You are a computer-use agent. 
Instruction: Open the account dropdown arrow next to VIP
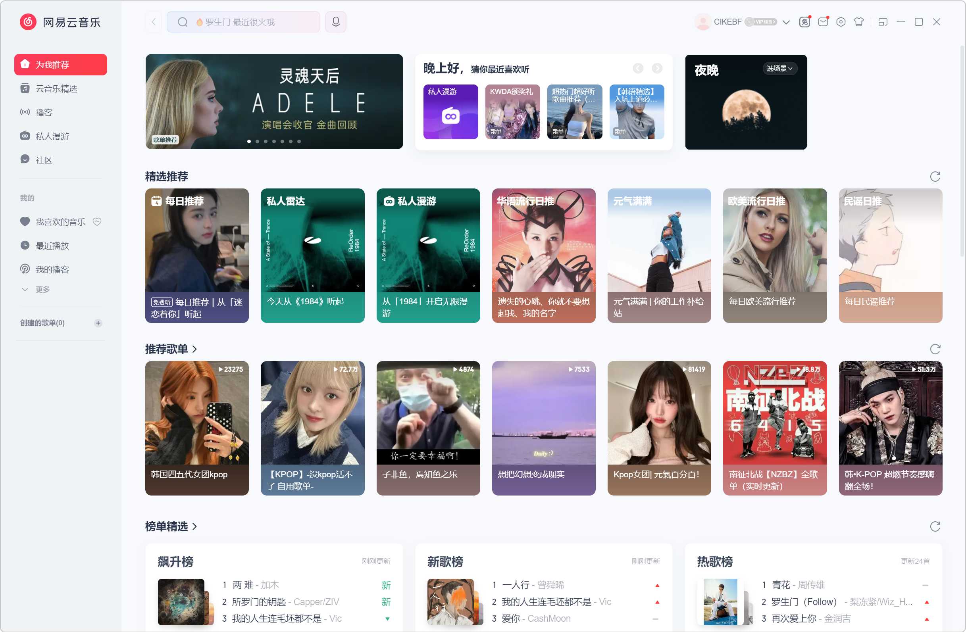(x=786, y=22)
